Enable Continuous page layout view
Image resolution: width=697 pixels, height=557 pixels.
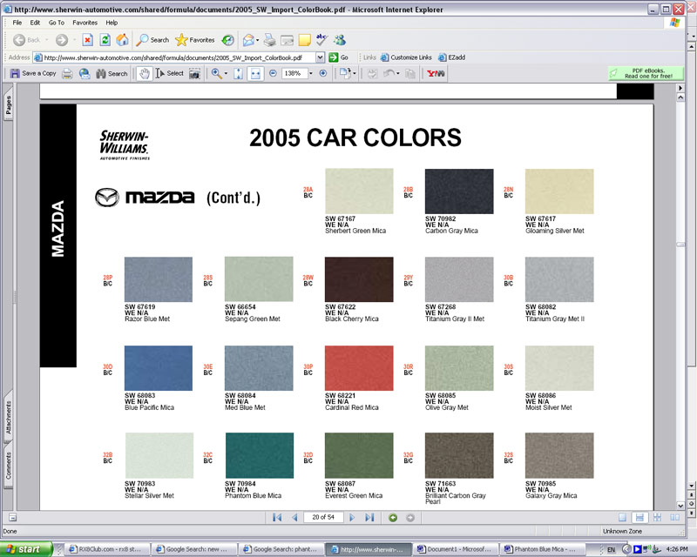pos(639,518)
